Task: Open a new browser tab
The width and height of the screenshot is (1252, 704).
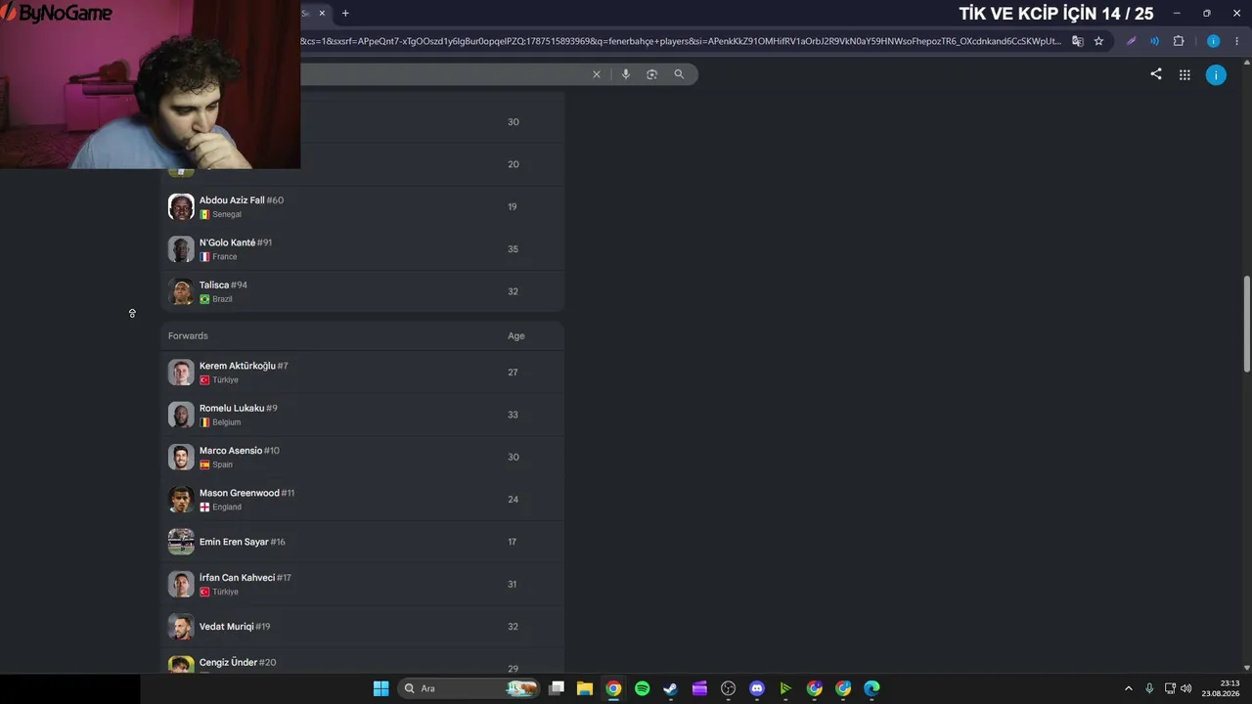Action: [345, 13]
